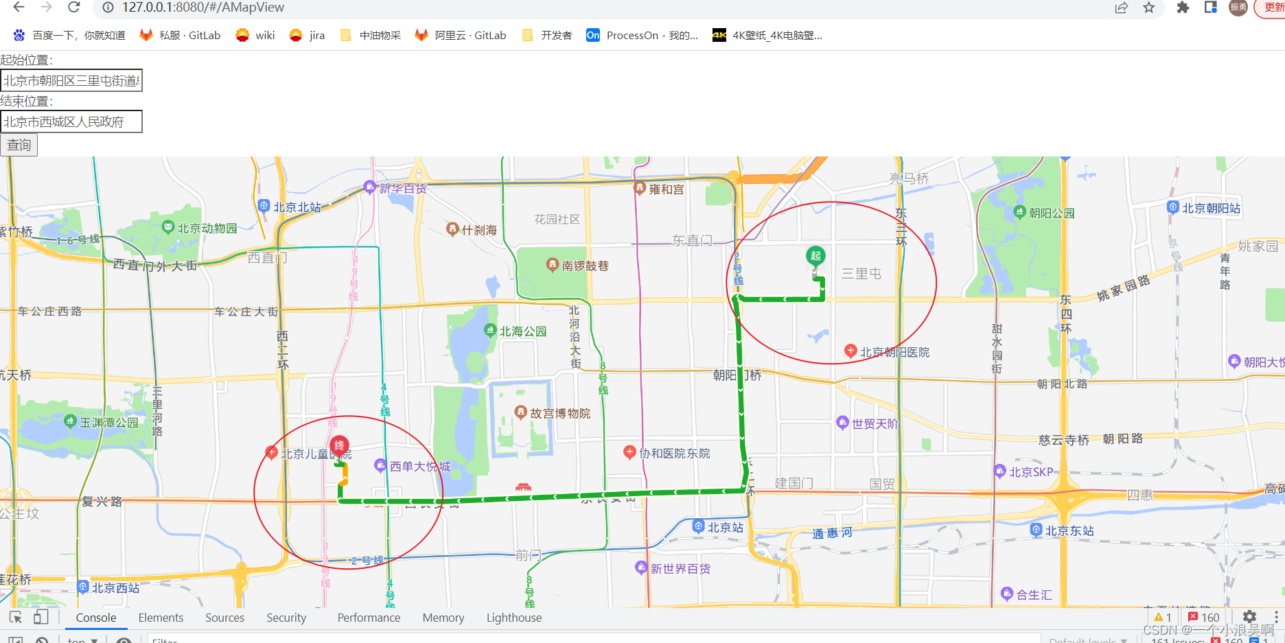Open the 中油物采 bookmark folder
This screenshot has width=1285, height=643.
point(371,35)
